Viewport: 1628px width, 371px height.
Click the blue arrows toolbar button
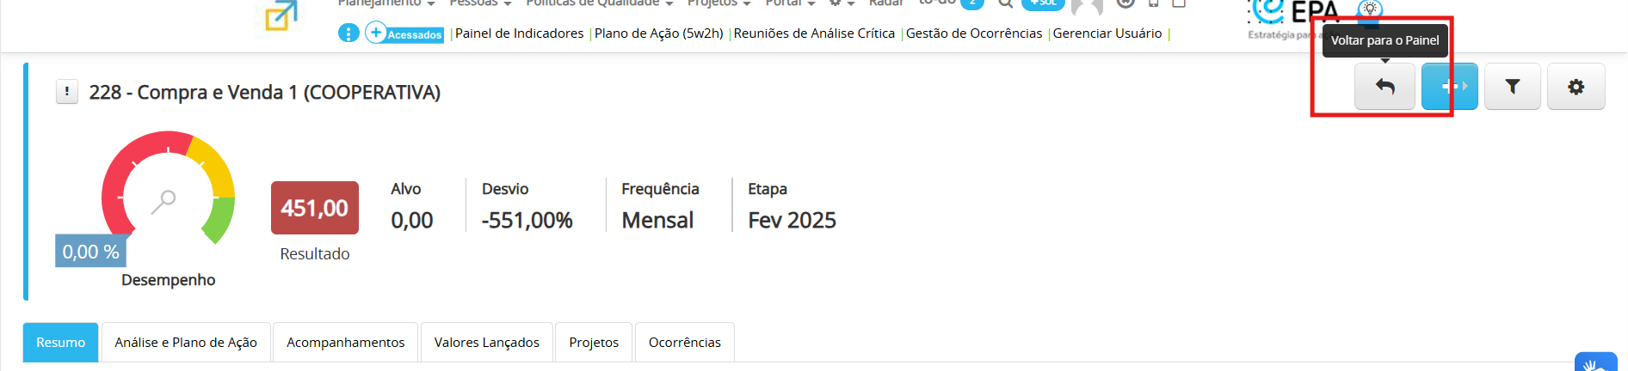pyautogui.click(x=1449, y=86)
